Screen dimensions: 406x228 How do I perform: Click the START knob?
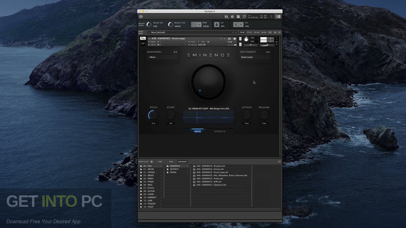pyautogui.click(x=171, y=115)
